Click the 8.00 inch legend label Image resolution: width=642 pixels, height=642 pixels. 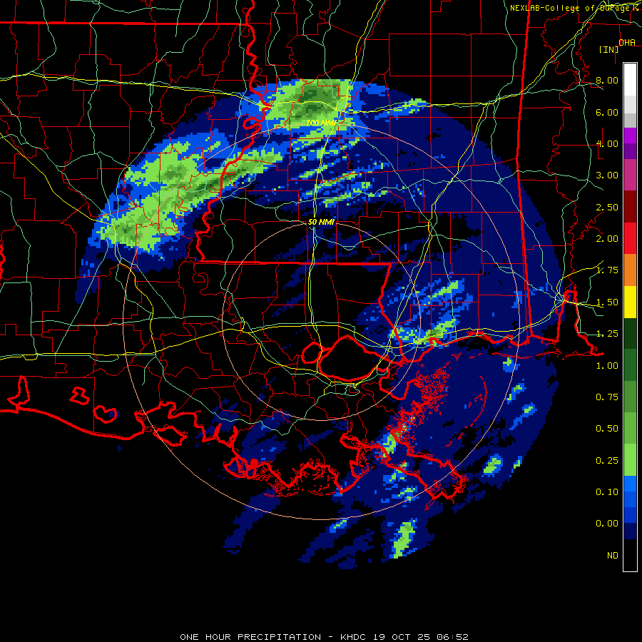(607, 80)
